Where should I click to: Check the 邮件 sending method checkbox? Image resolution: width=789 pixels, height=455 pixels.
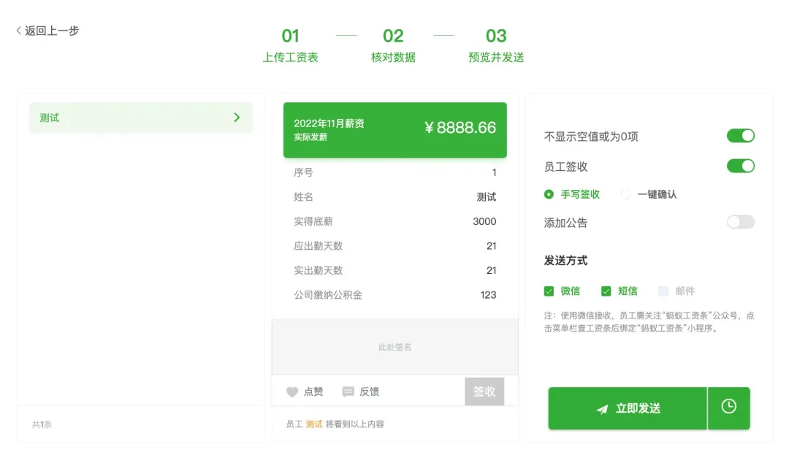click(663, 291)
